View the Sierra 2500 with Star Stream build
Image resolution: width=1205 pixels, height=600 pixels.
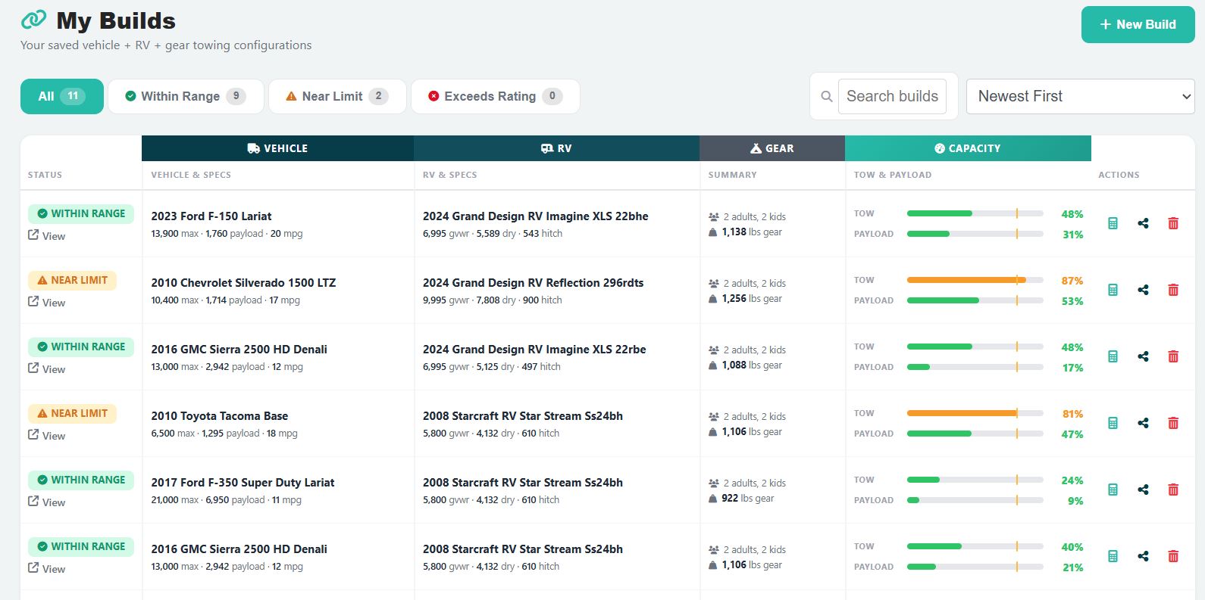click(x=47, y=569)
